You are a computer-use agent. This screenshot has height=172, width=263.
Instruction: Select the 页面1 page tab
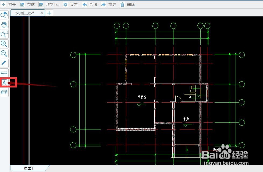(x=29, y=168)
